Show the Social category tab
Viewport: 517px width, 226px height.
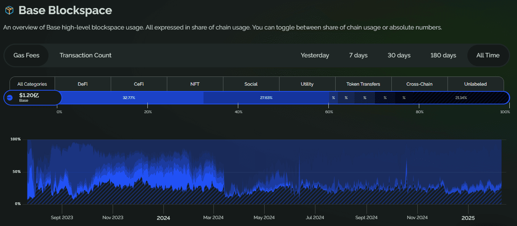[x=251, y=84]
